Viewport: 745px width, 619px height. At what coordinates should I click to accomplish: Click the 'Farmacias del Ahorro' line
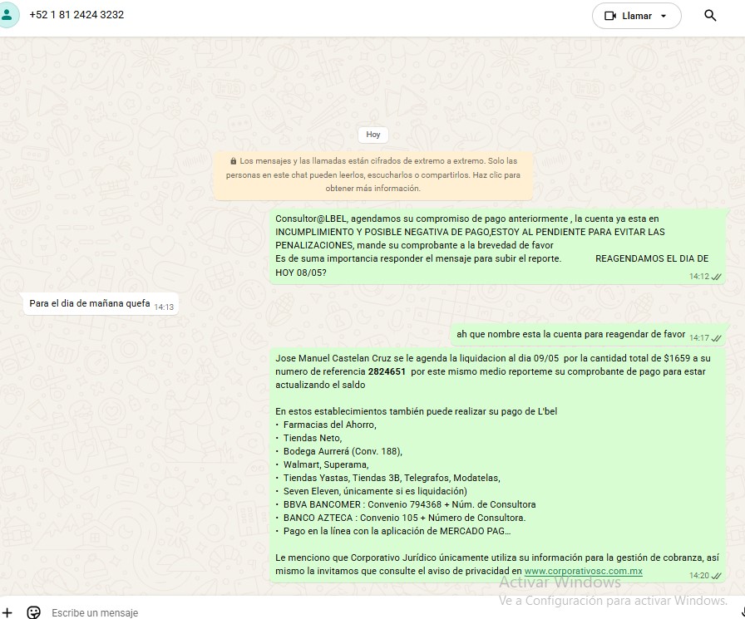pyautogui.click(x=330, y=425)
